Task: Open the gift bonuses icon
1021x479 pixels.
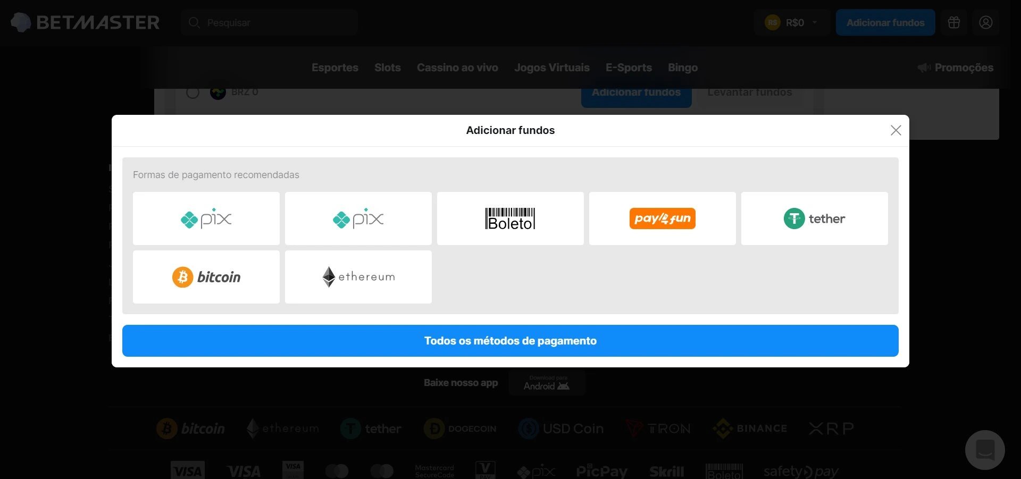Action: pyautogui.click(x=954, y=22)
